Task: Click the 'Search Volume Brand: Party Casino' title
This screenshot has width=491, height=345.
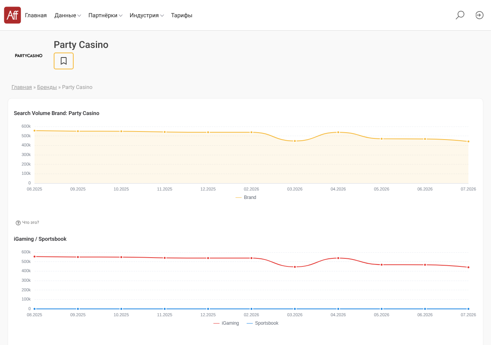Action: click(56, 113)
